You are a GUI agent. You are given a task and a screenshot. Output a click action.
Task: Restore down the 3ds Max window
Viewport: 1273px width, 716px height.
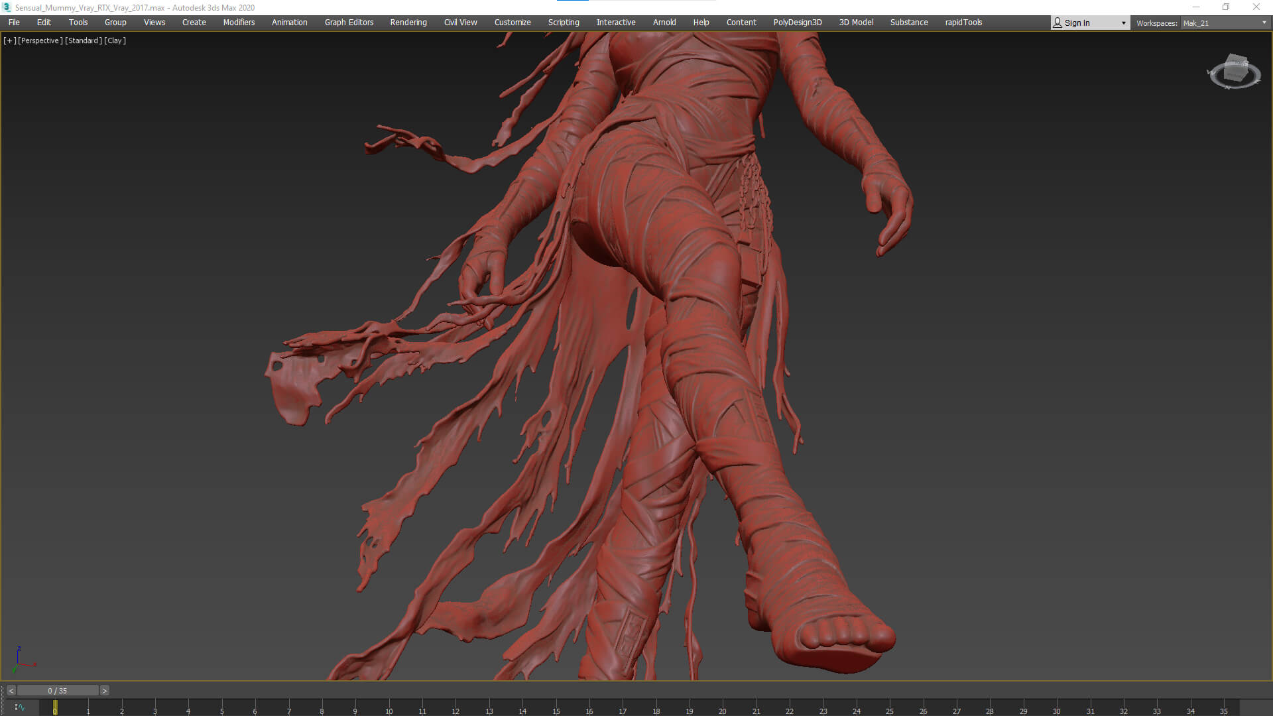pyautogui.click(x=1226, y=7)
